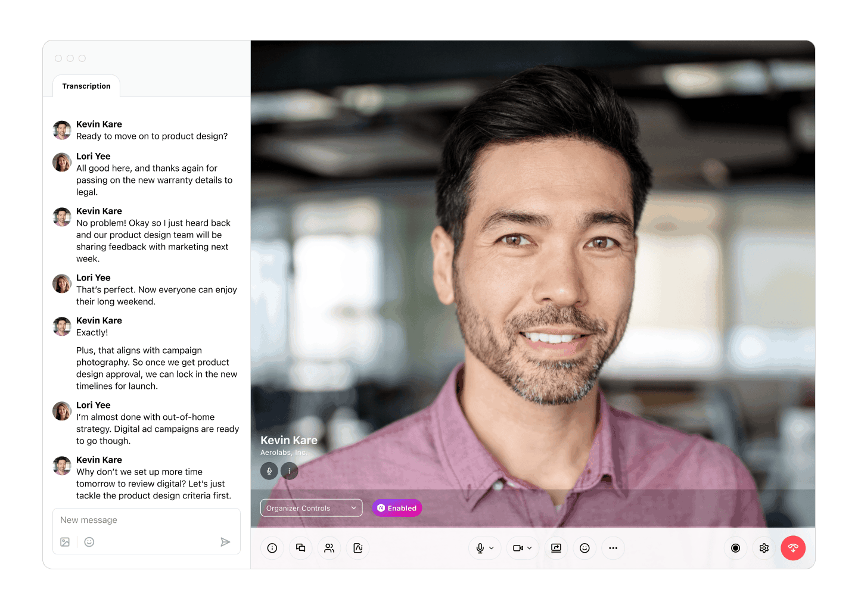The width and height of the screenshot is (858, 608).
Task: Open the meeting info panel
Action: coord(272,548)
